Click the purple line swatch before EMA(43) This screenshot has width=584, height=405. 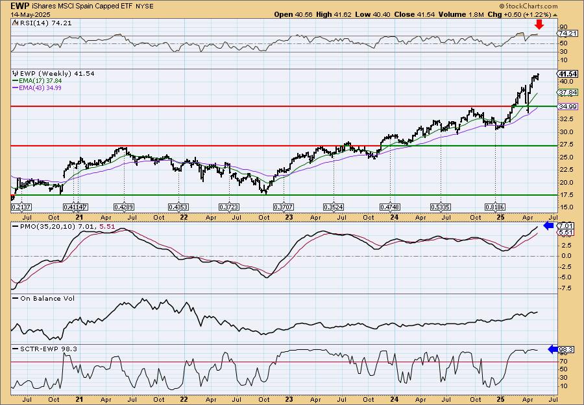(16, 88)
